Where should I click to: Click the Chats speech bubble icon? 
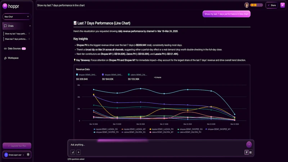pyautogui.click(x=5, y=26)
